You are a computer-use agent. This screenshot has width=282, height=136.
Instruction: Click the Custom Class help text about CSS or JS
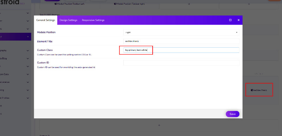pyautogui.click(x=64, y=55)
